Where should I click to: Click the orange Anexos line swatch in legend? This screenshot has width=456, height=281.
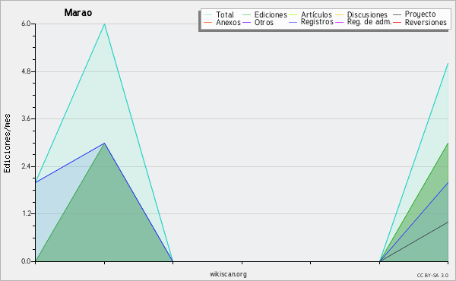point(208,22)
